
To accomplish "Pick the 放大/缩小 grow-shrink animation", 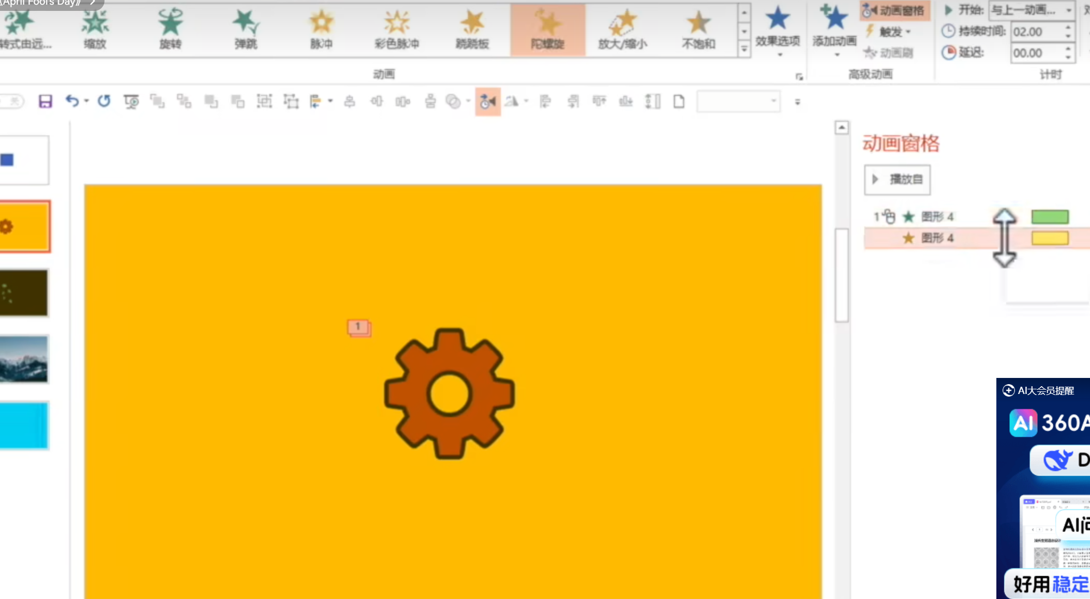I will [622, 29].
